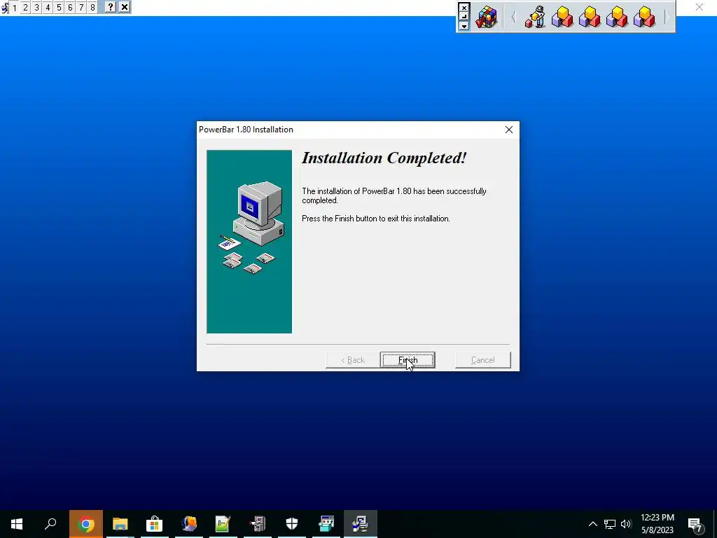The width and height of the screenshot is (717, 538).
Task: Click the Finish button in installer
Action: click(x=408, y=360)
